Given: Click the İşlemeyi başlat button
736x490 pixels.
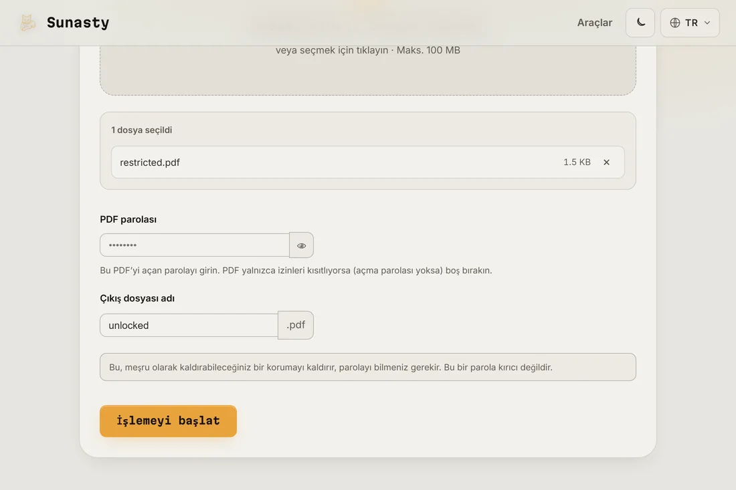Looking at the screenshot, I should tap(168, 421).
